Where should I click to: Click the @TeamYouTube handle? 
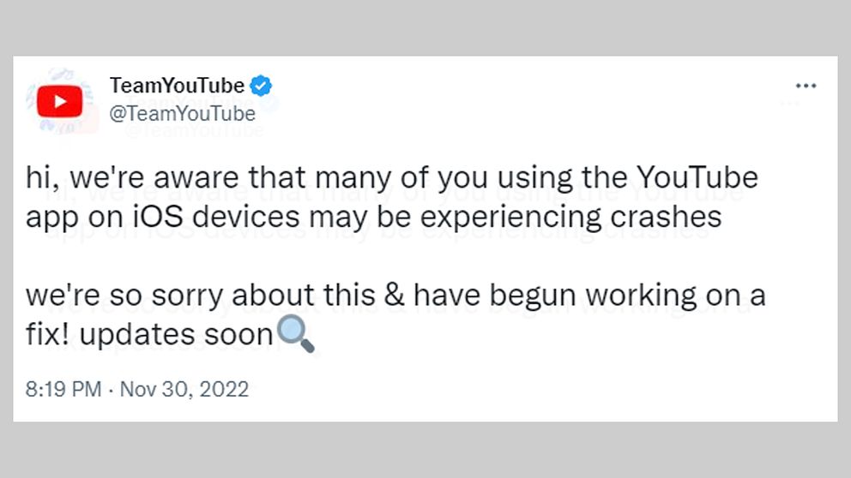tap(183, 113)
